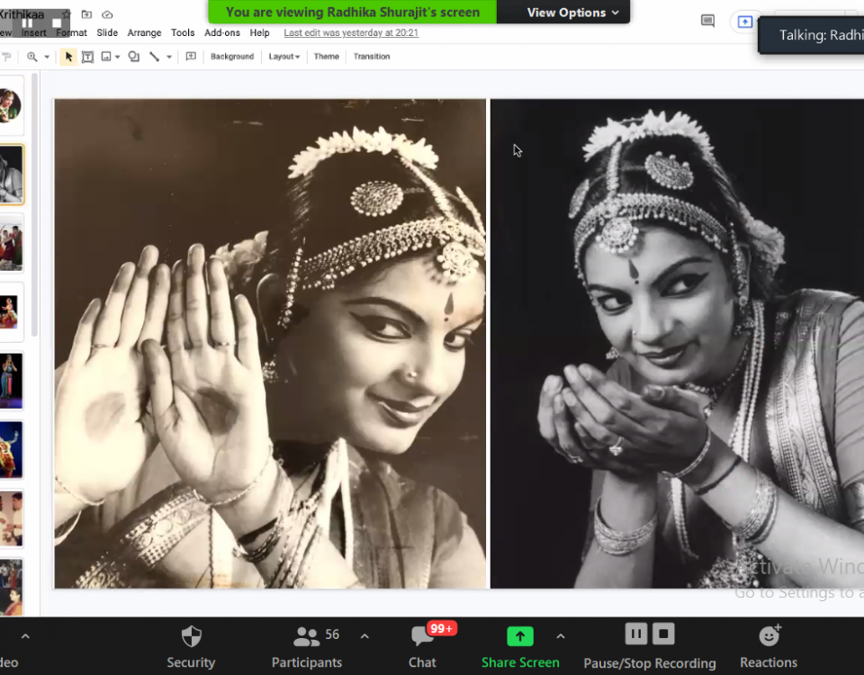Pause the recording in Zoom's bottom control bar

(636, 634)
